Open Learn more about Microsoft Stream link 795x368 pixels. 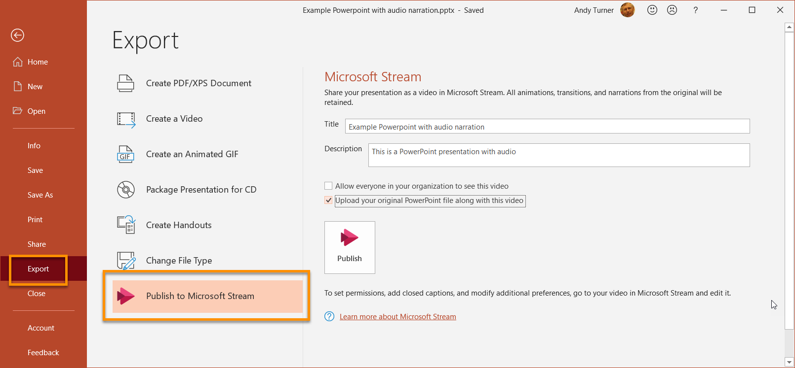398,316
